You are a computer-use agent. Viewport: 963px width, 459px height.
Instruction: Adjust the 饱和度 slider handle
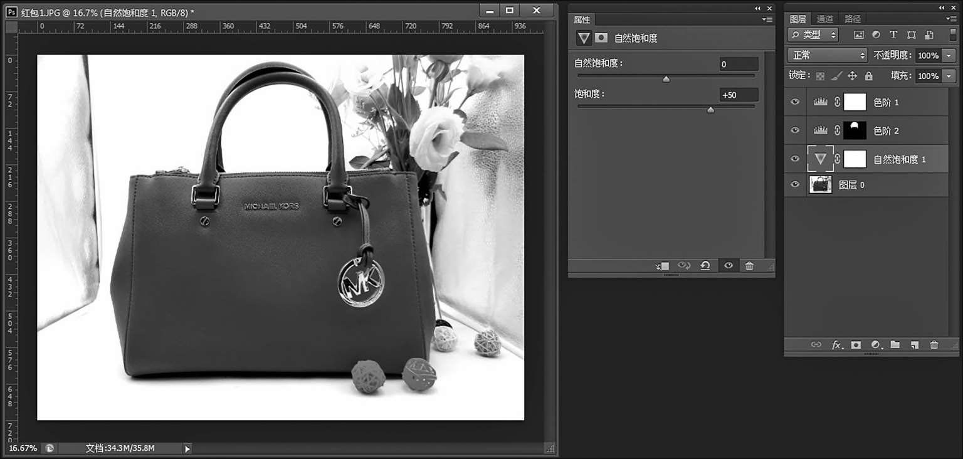coord(710,110)
